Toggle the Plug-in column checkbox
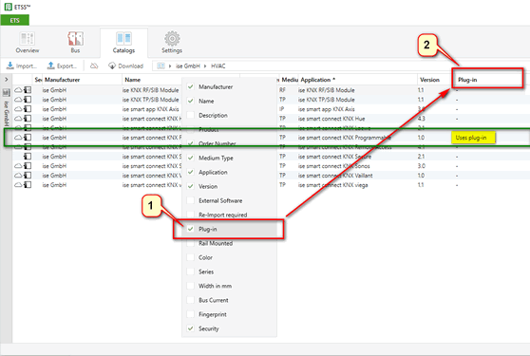Image resolution: width=530 pixels, height=356 pixels. click(191, 229)
